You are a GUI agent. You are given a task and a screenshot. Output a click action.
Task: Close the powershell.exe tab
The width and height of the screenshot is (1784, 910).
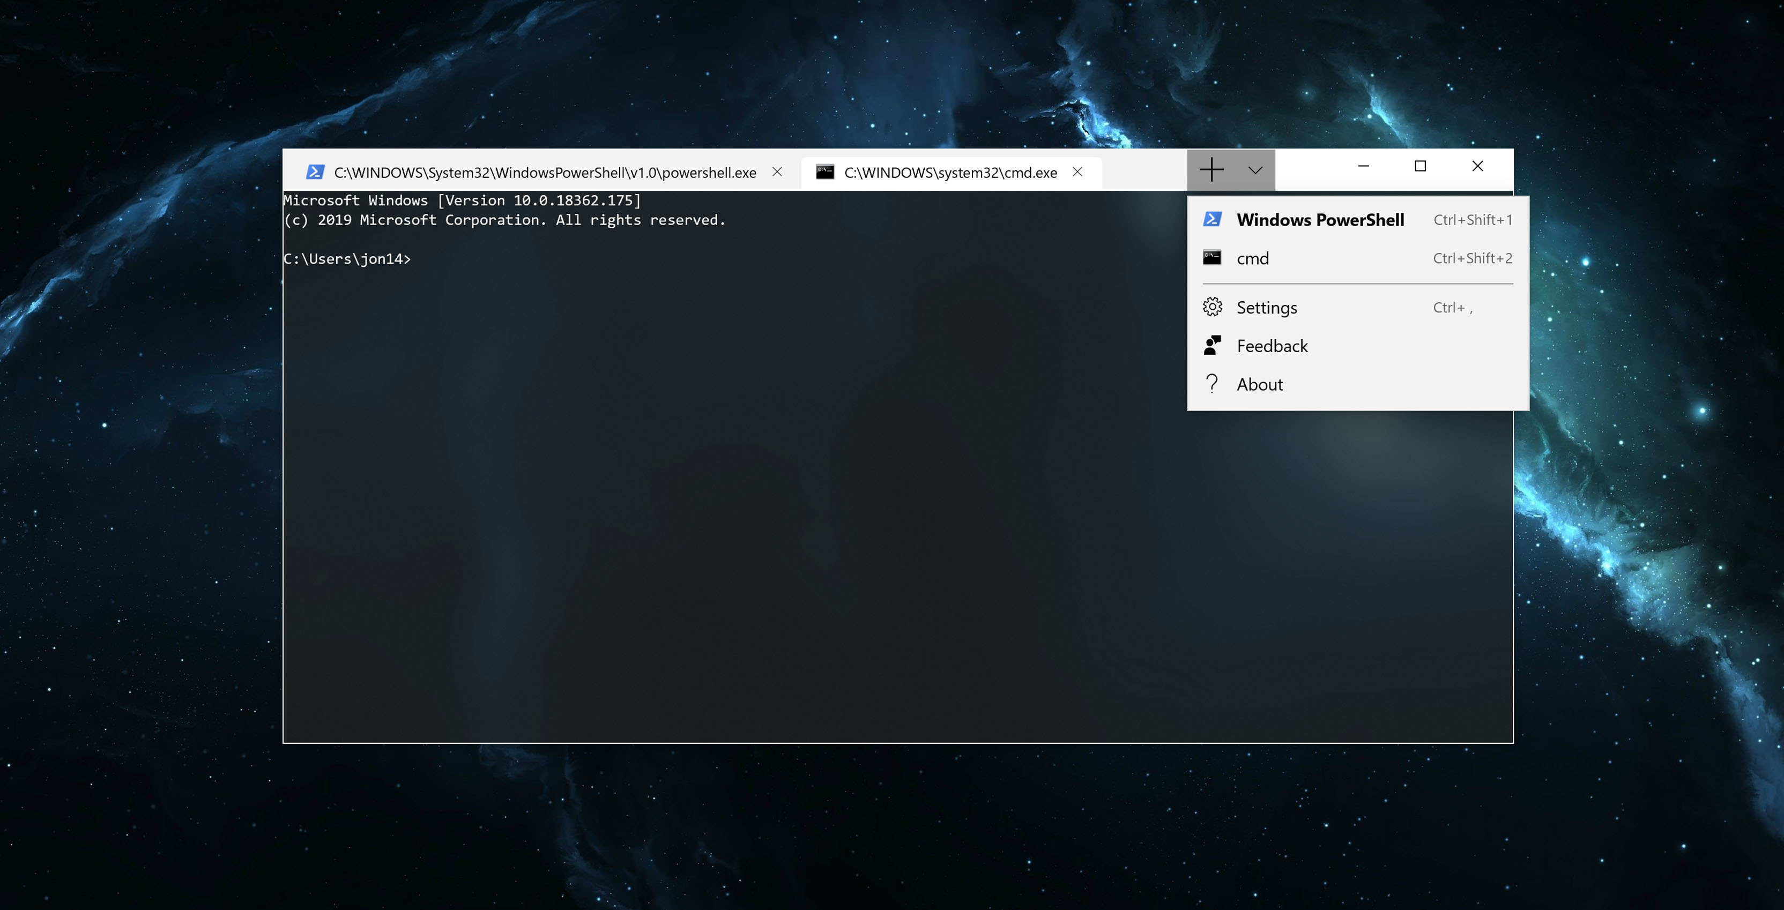(777, 171)
